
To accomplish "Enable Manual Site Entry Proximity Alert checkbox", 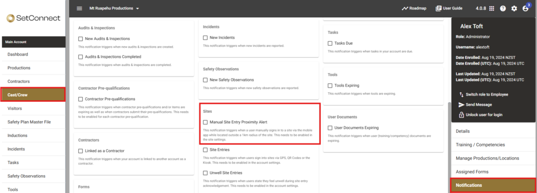I will click(205, 122).
